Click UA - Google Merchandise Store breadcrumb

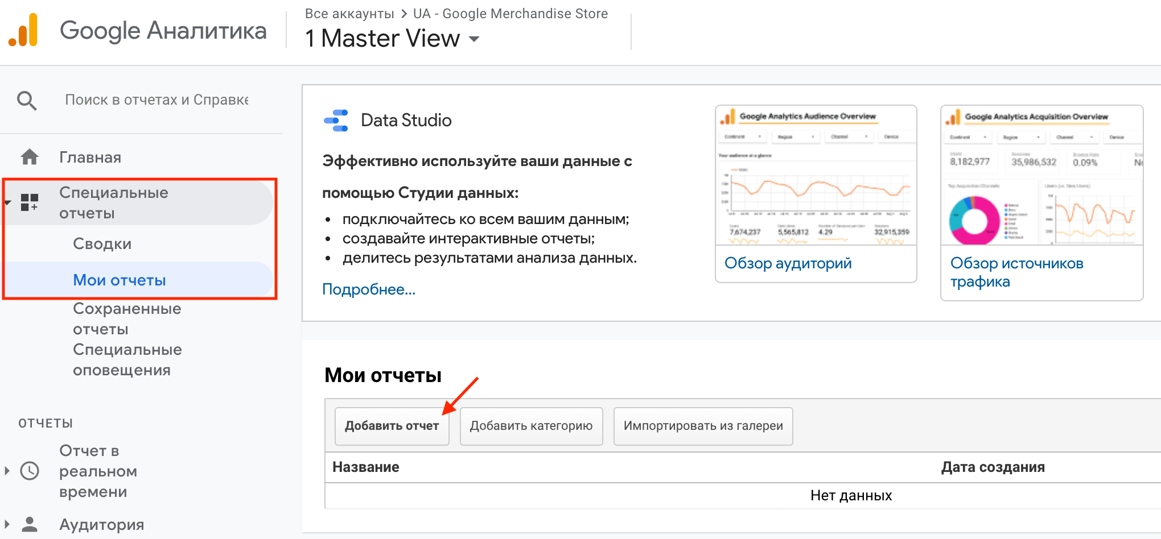point(510,14)
